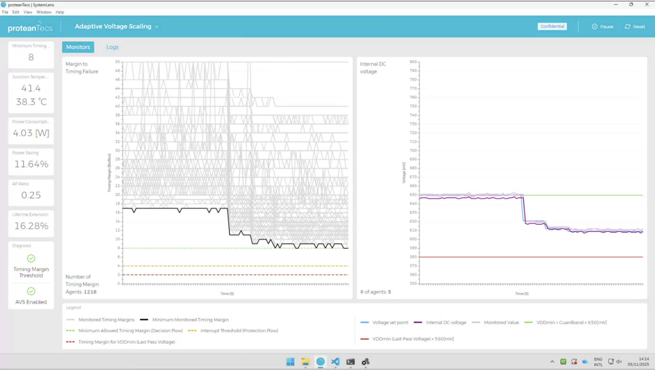Open File Explorer from the taskbar
The image size is (655, 370).
point(305,362)
